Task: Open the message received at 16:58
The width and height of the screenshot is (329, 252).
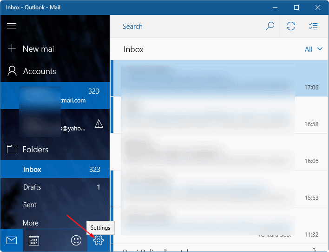Action: [x=219, y=115]
